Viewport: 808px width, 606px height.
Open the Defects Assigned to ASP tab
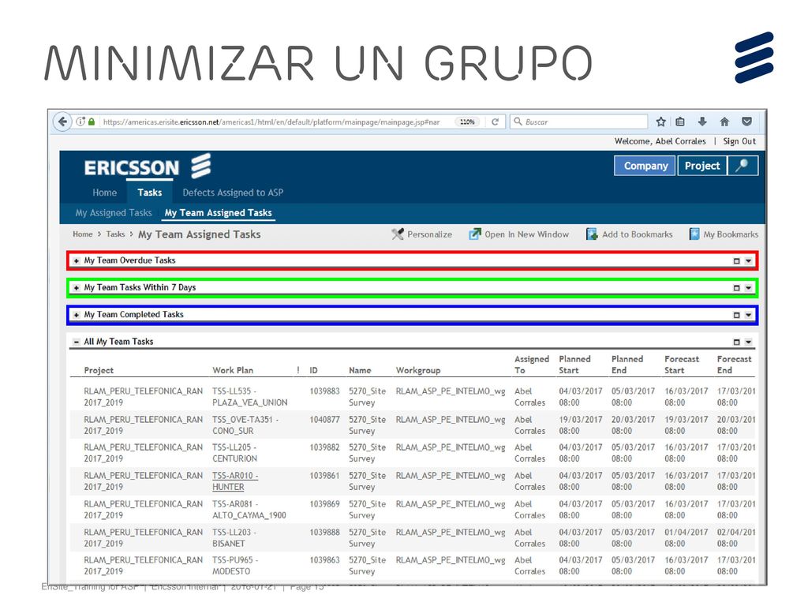[x=233, y=193]
